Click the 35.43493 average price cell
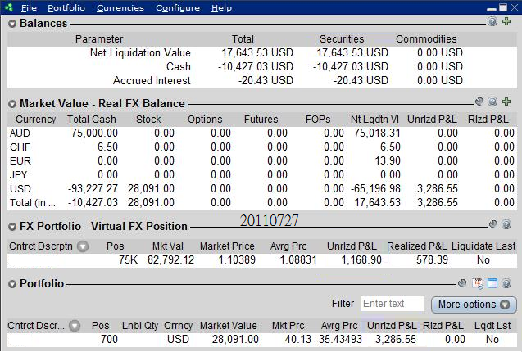Image resolution: width=522 pixels, height=352 pixels. 340,340
